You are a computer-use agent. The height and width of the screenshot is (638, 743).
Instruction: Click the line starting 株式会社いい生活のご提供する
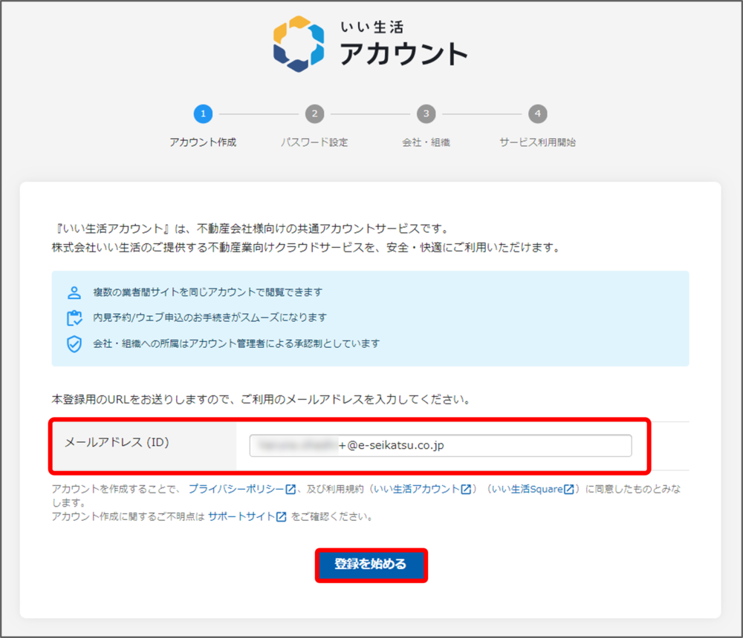tap(306, 248)
